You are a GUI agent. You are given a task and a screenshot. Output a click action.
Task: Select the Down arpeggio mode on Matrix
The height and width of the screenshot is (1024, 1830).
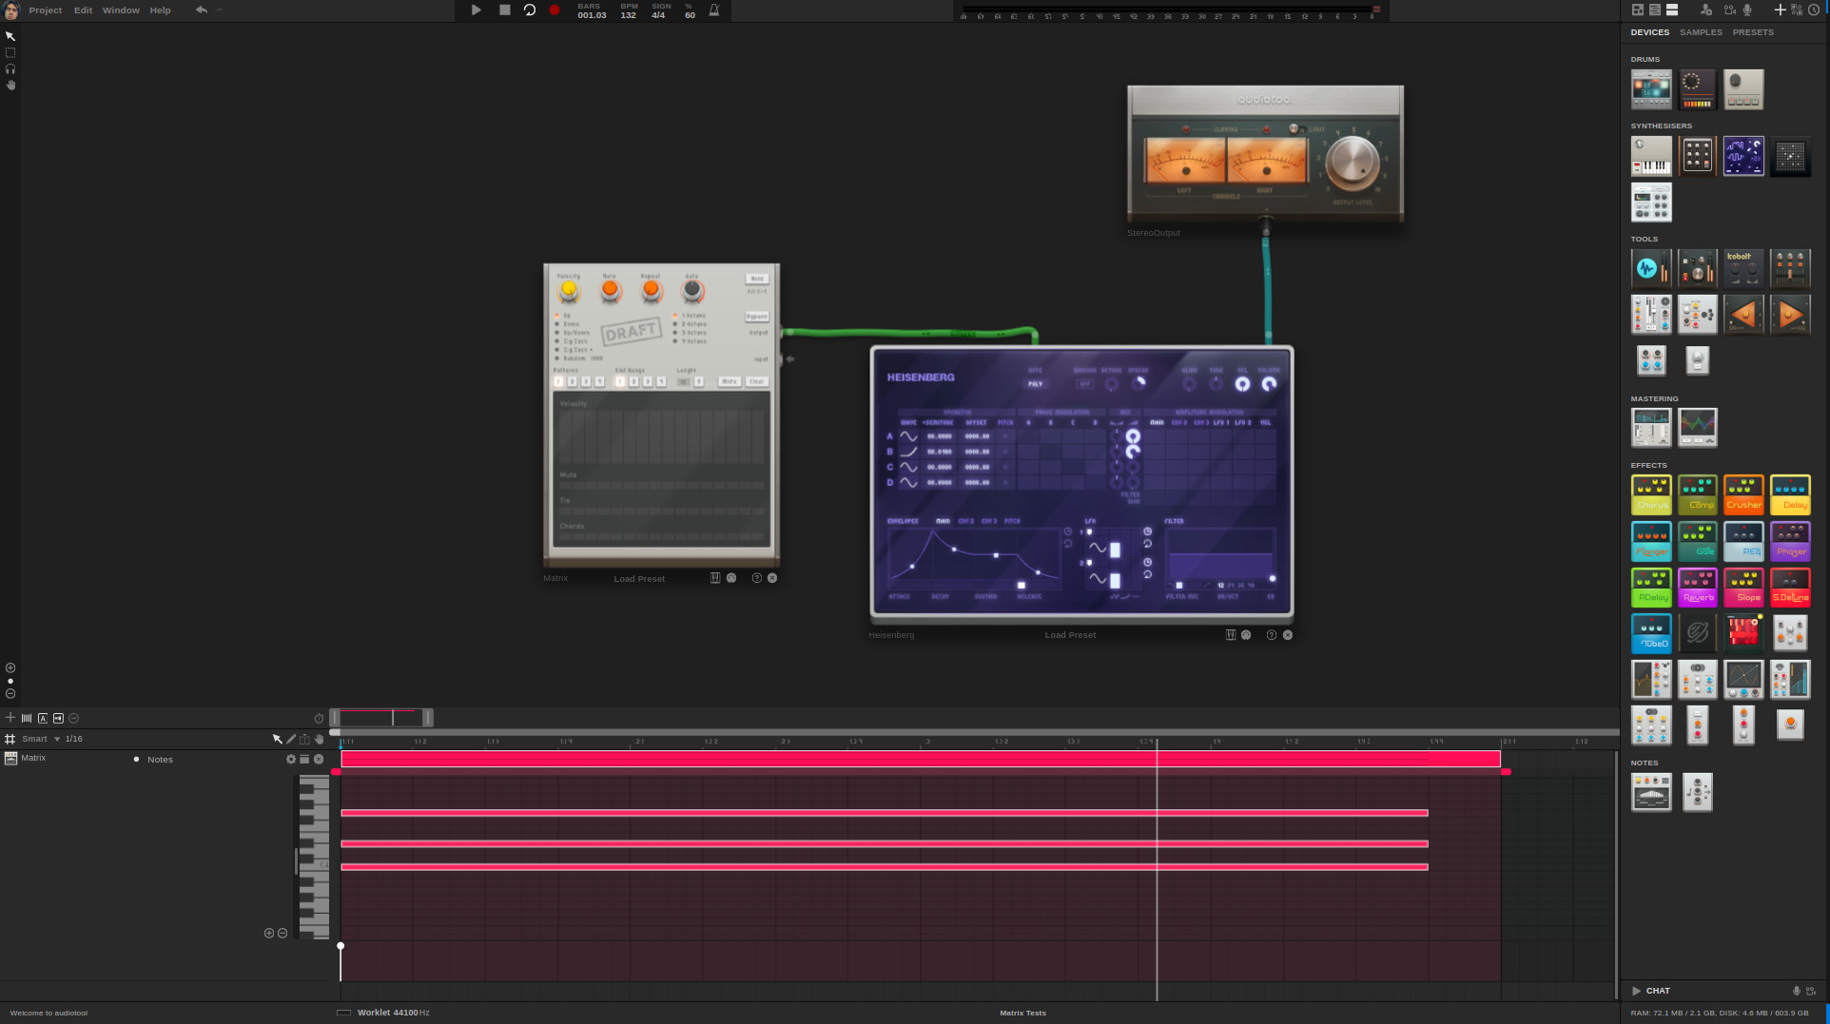(x=568, y=324)
